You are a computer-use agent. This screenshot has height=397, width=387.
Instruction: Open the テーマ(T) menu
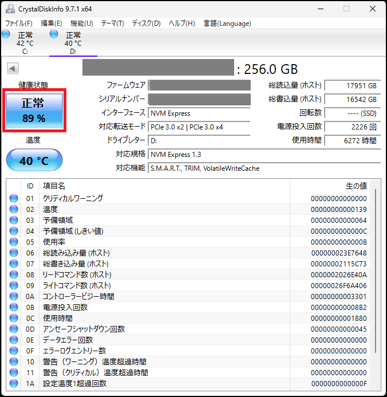(x=113, y=23)
